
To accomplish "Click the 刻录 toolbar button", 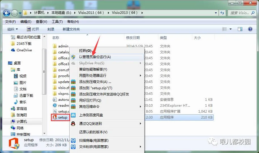I will pyautogui.click(x=51, y=29).
